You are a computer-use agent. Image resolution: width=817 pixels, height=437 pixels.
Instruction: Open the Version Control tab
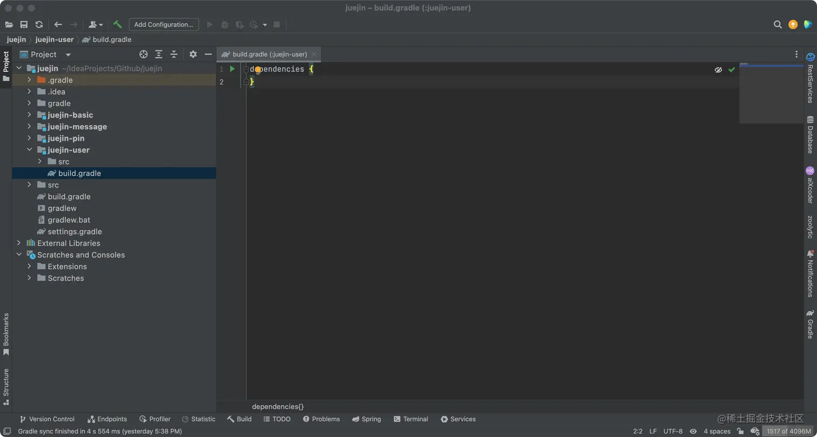tap(47, 419)
